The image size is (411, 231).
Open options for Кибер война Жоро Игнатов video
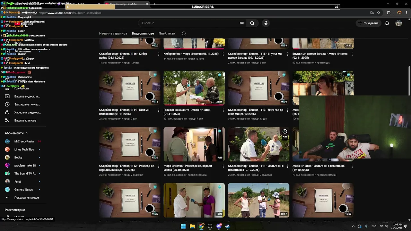tap(223, 54)
